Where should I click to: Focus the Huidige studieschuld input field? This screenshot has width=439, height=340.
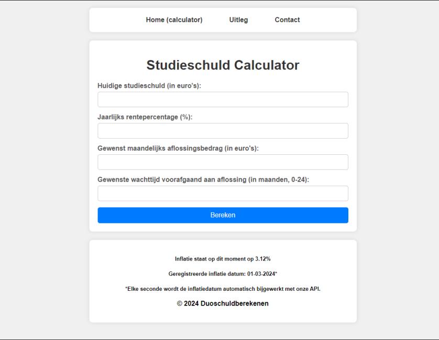(x=223, y=99)
